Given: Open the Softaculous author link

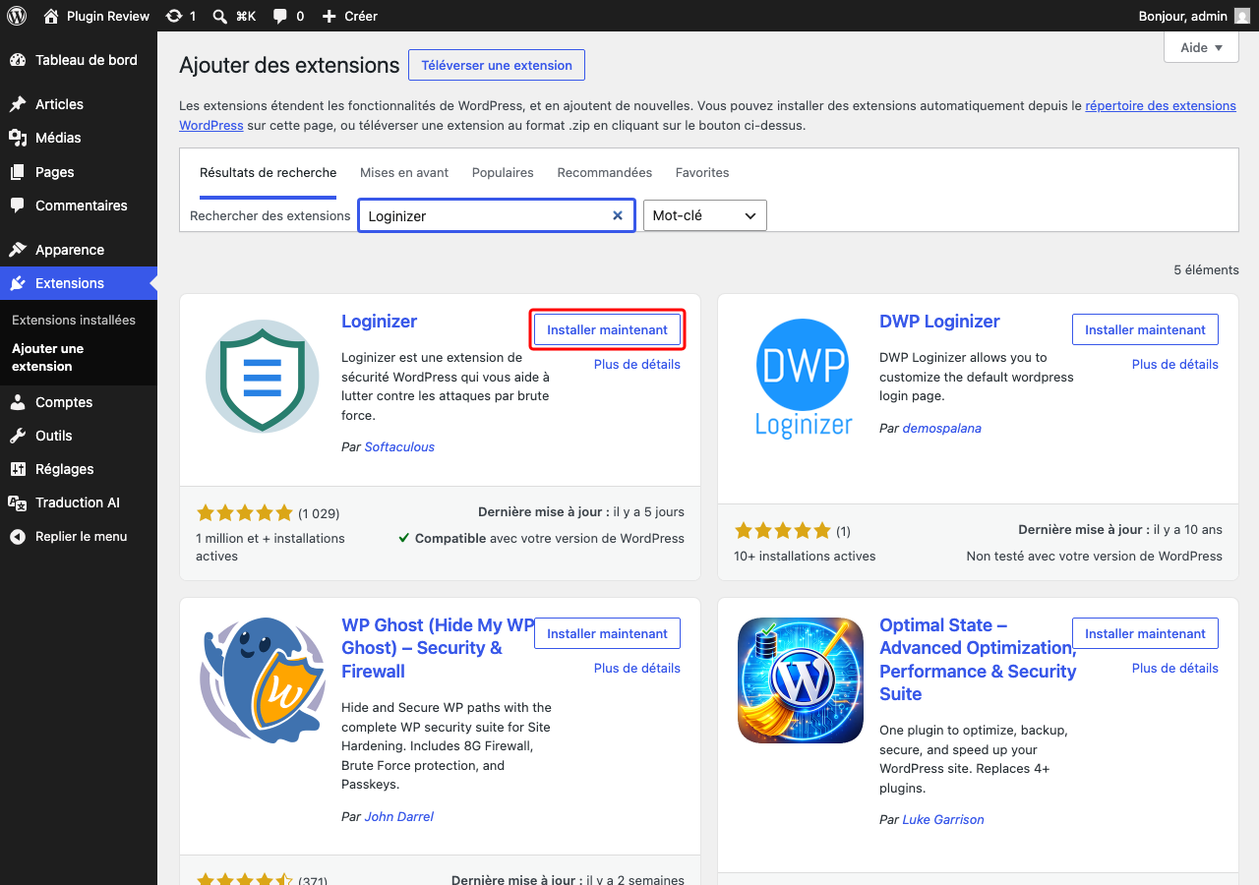Looking at the screenshot, I should [399, 446].
